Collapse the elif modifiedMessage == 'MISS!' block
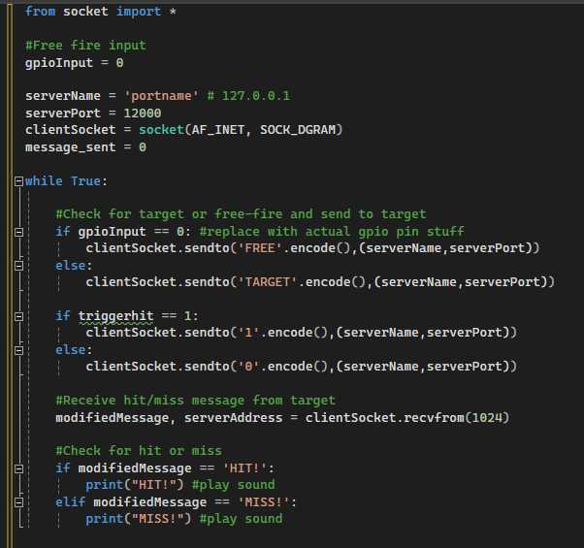584x548 pixels. click(18, 502)
